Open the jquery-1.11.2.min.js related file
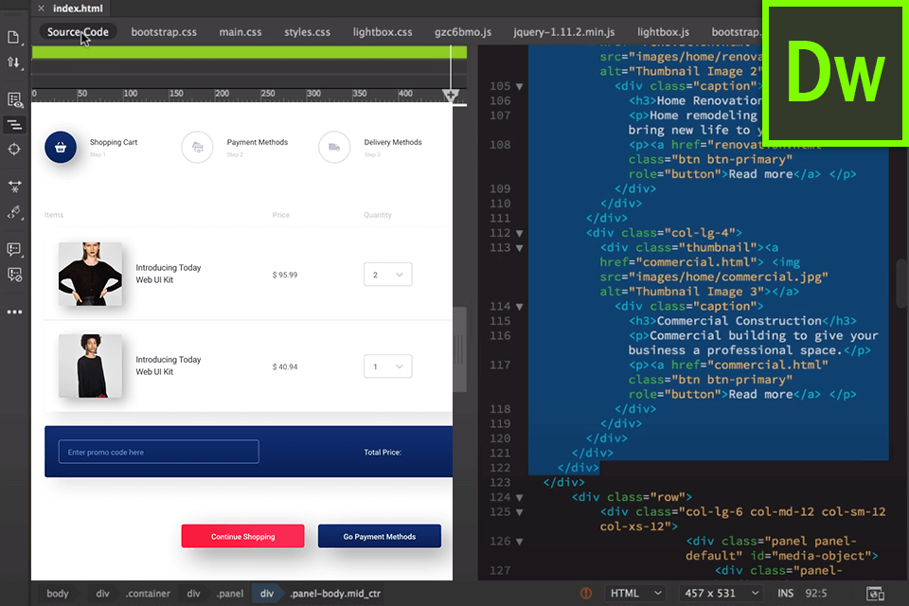 click(x=563, y=32)
